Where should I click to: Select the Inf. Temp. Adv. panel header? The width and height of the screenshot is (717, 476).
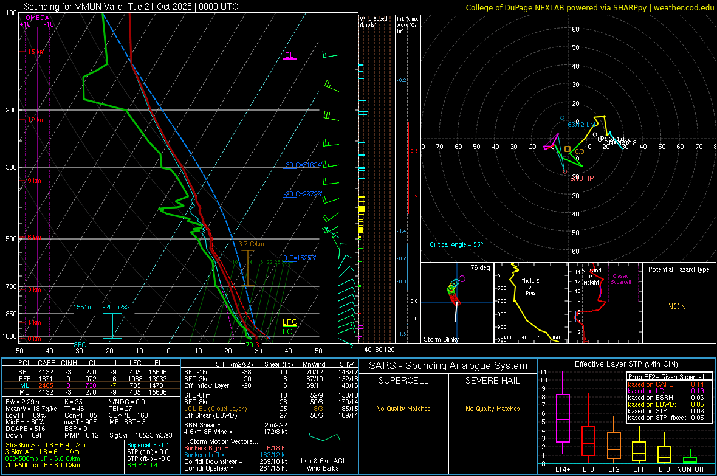tap(408, 25)
